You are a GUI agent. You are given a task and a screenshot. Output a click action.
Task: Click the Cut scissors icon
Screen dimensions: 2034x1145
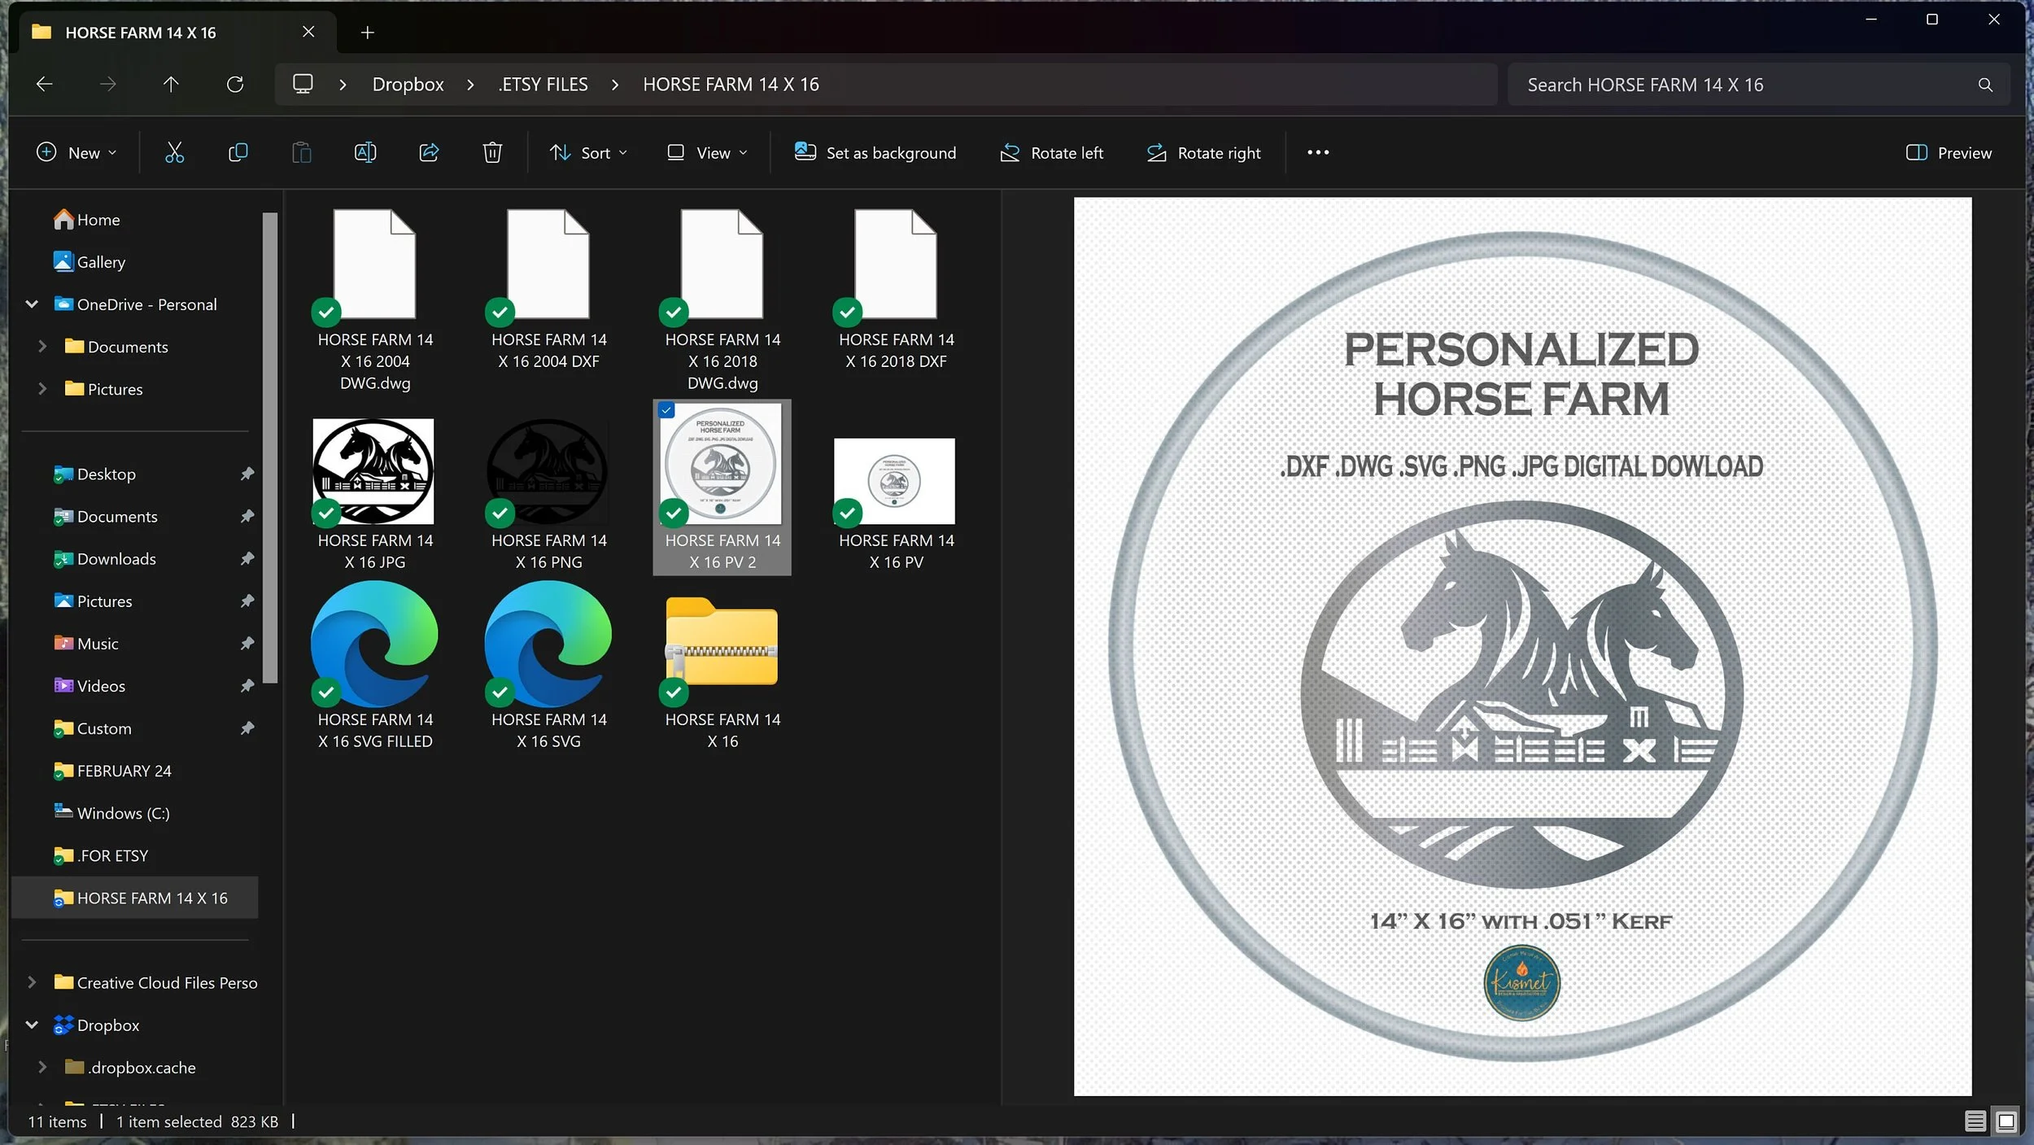pos(174,152)
